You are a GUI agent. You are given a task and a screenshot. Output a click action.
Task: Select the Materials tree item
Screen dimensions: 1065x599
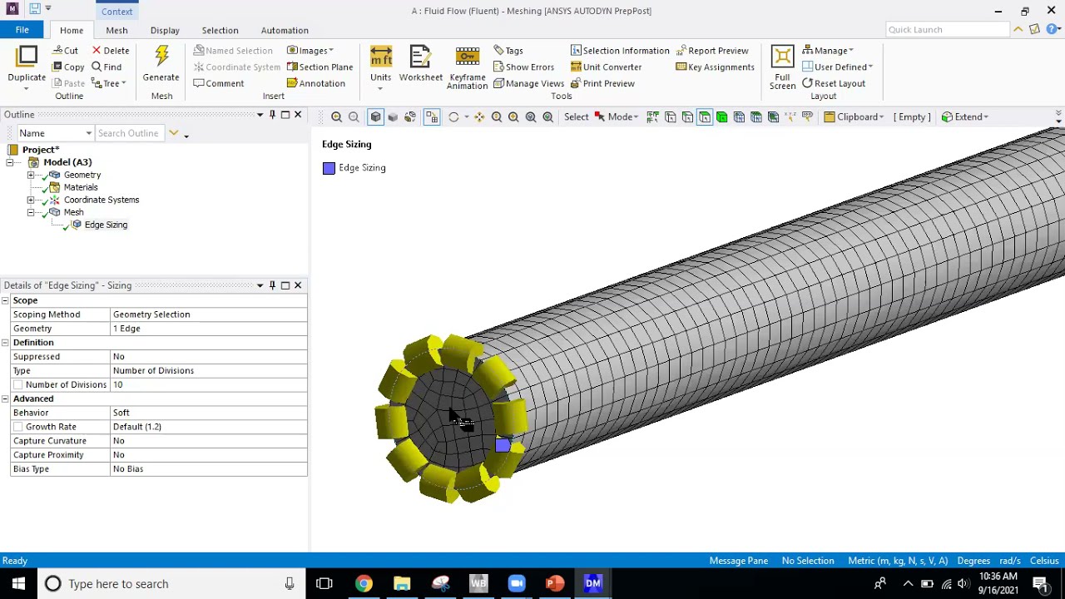click(x=81, y=188)
